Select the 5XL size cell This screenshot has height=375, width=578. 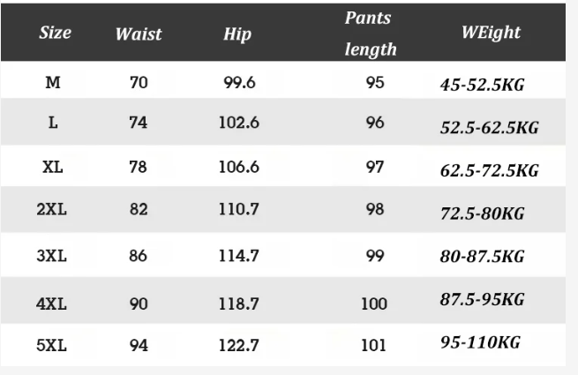point(51,346)
